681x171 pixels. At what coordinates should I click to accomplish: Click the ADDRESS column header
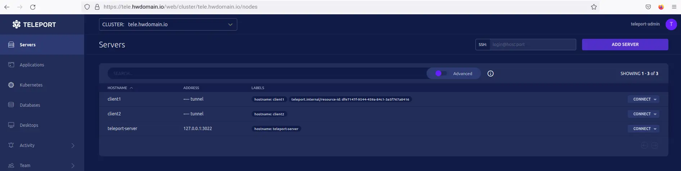[191, 88]
